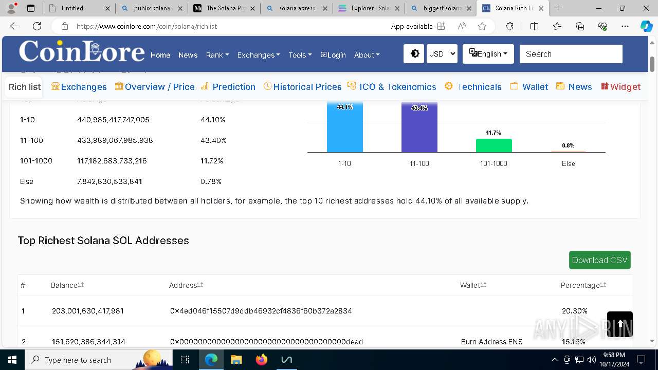The image size is (658, 370).
Task: Open the Technicals tab
Action: click(x=473, y=87)
